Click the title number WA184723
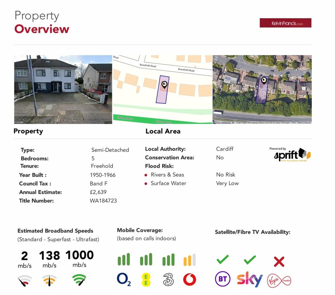Screen dimensions: 335x295 (103, 201)
